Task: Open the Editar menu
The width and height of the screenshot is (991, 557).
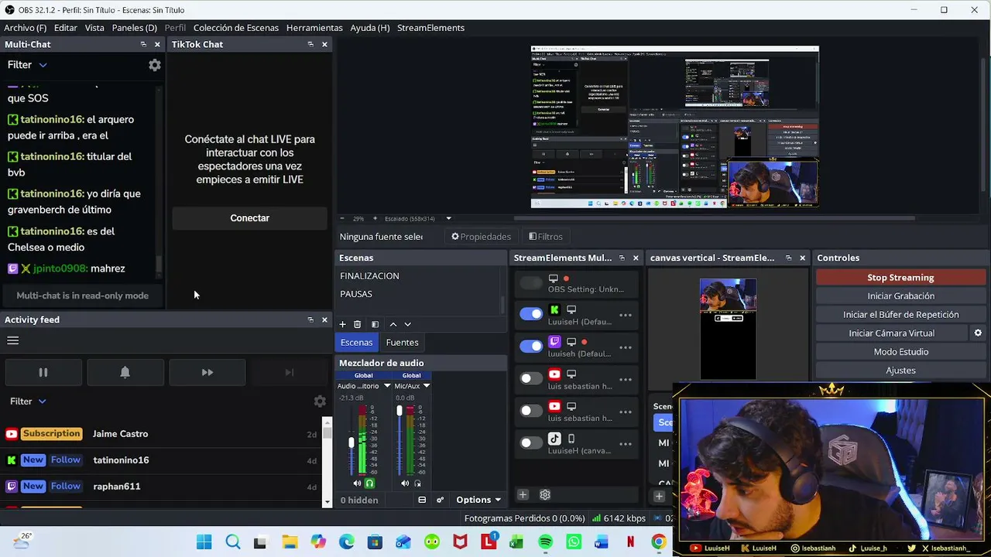Action: [x=66, y=28]
